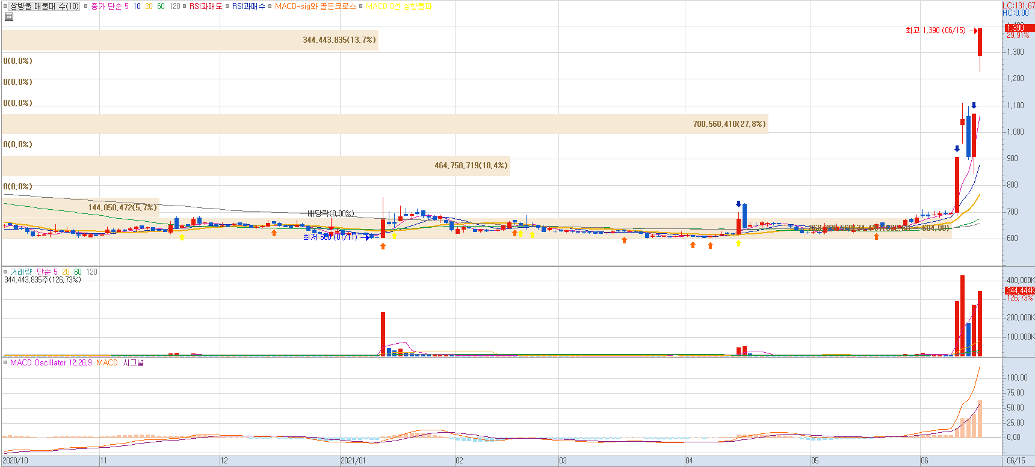Click the 2021/01 date axis label

353,460
